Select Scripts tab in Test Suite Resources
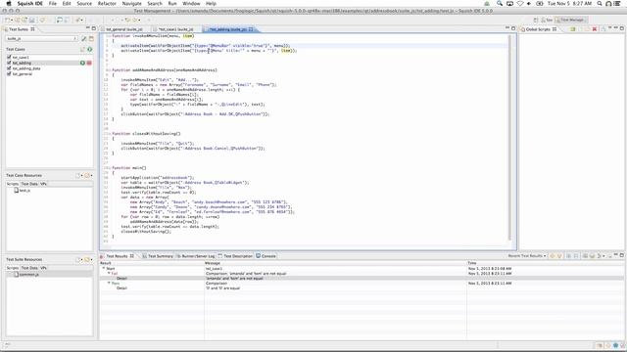Image resolution: width=627 pixels, height=352 pixels. [13, 268]
